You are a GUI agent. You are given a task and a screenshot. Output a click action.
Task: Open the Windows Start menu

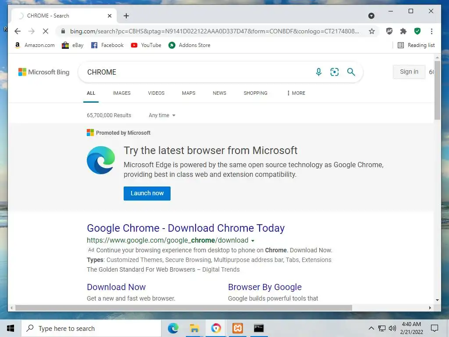(11, 328)
